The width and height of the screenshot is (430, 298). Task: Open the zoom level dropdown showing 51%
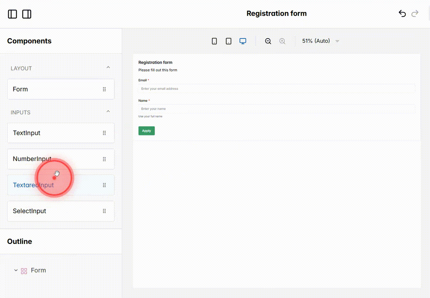pyautogui.click(x=320, y=41)
